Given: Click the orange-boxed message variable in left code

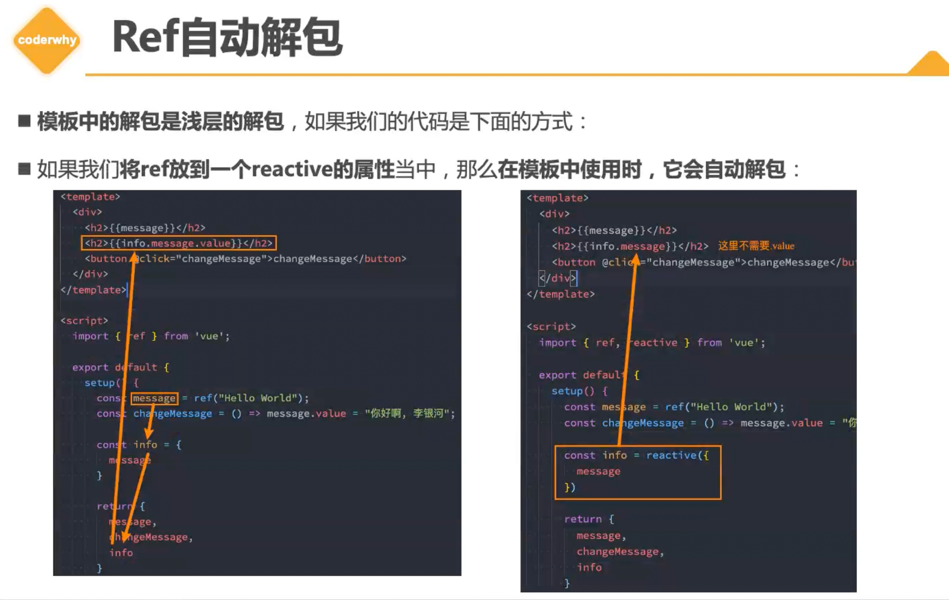Looking at the screenshot, I should tap(154, 398).
